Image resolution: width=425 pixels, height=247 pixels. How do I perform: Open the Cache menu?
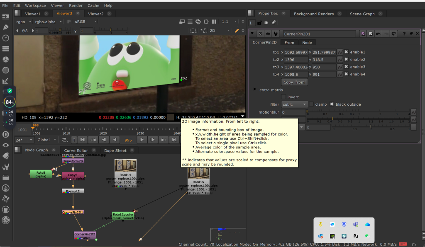point(93,5)
